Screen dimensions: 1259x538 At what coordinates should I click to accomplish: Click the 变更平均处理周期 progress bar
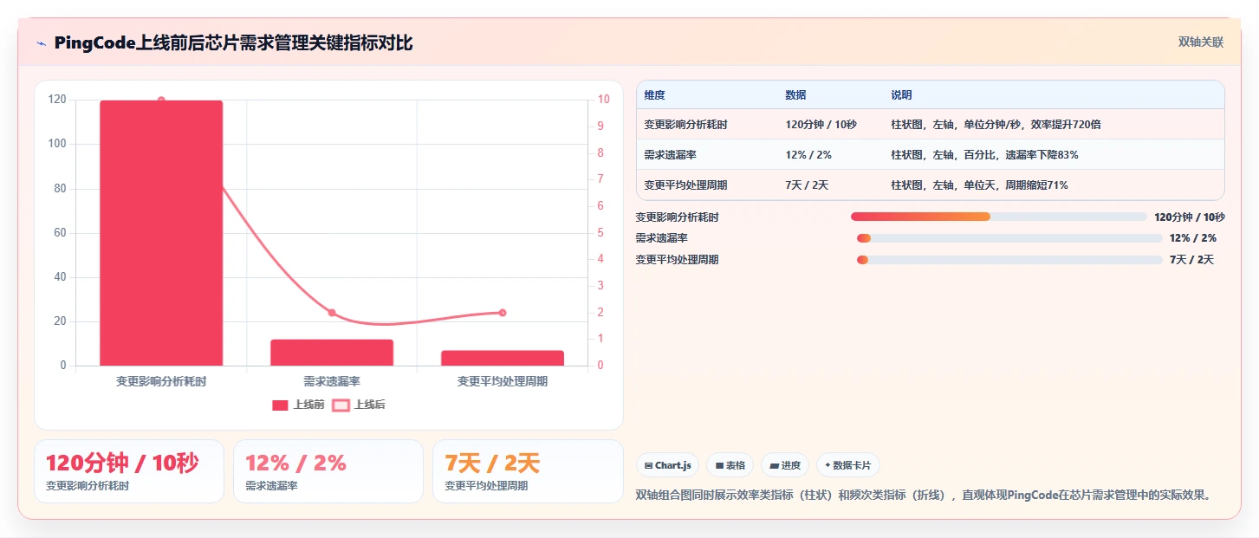[x=1009, y=260]
